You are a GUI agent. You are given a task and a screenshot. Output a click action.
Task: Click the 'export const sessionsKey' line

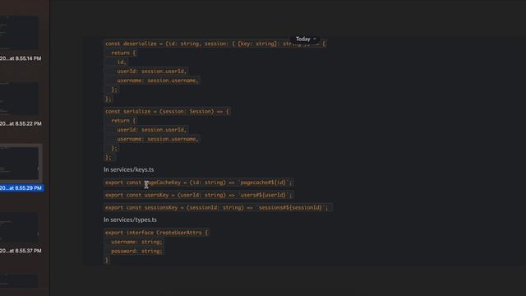217,207
